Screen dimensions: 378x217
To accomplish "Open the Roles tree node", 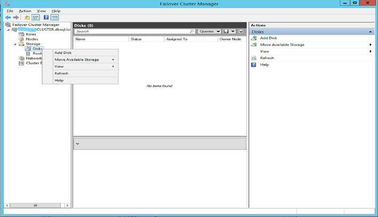I will pos(31,35).
